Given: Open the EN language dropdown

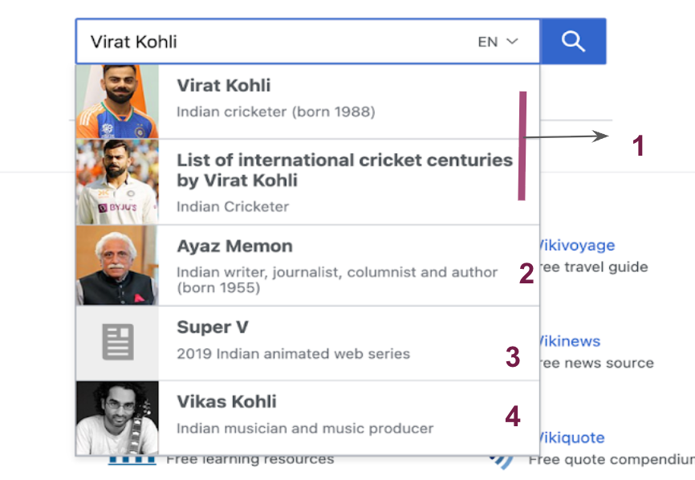Looking at the screenshot, I should 498,42.
